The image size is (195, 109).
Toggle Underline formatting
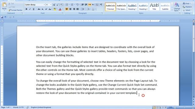click(34, 9)
